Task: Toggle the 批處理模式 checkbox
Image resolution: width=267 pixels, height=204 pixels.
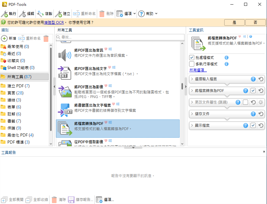Action: tap(192, 58)
